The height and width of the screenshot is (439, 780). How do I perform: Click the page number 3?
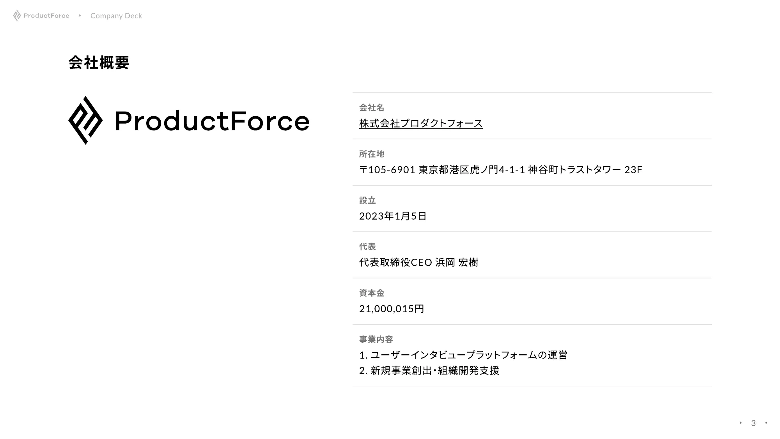753,423
